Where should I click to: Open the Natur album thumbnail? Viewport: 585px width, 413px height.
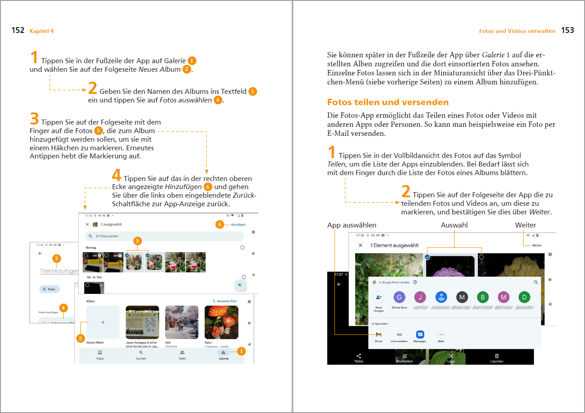[x=221, y=322]
